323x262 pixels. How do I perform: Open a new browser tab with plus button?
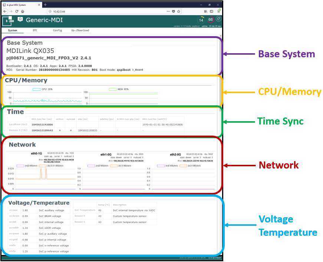click(45, 4)
